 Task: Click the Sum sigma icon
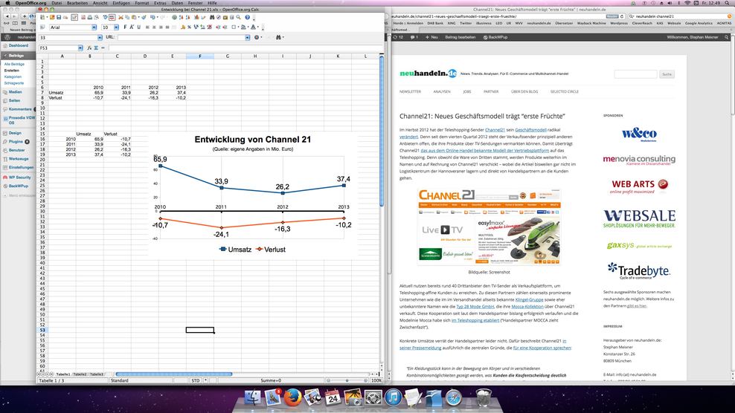coord(96,48)
